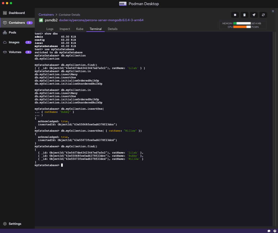The image size is (278, 233).
Task: Deploy the container to Kubernetes via rocket icon
Action: pos(254,15)
